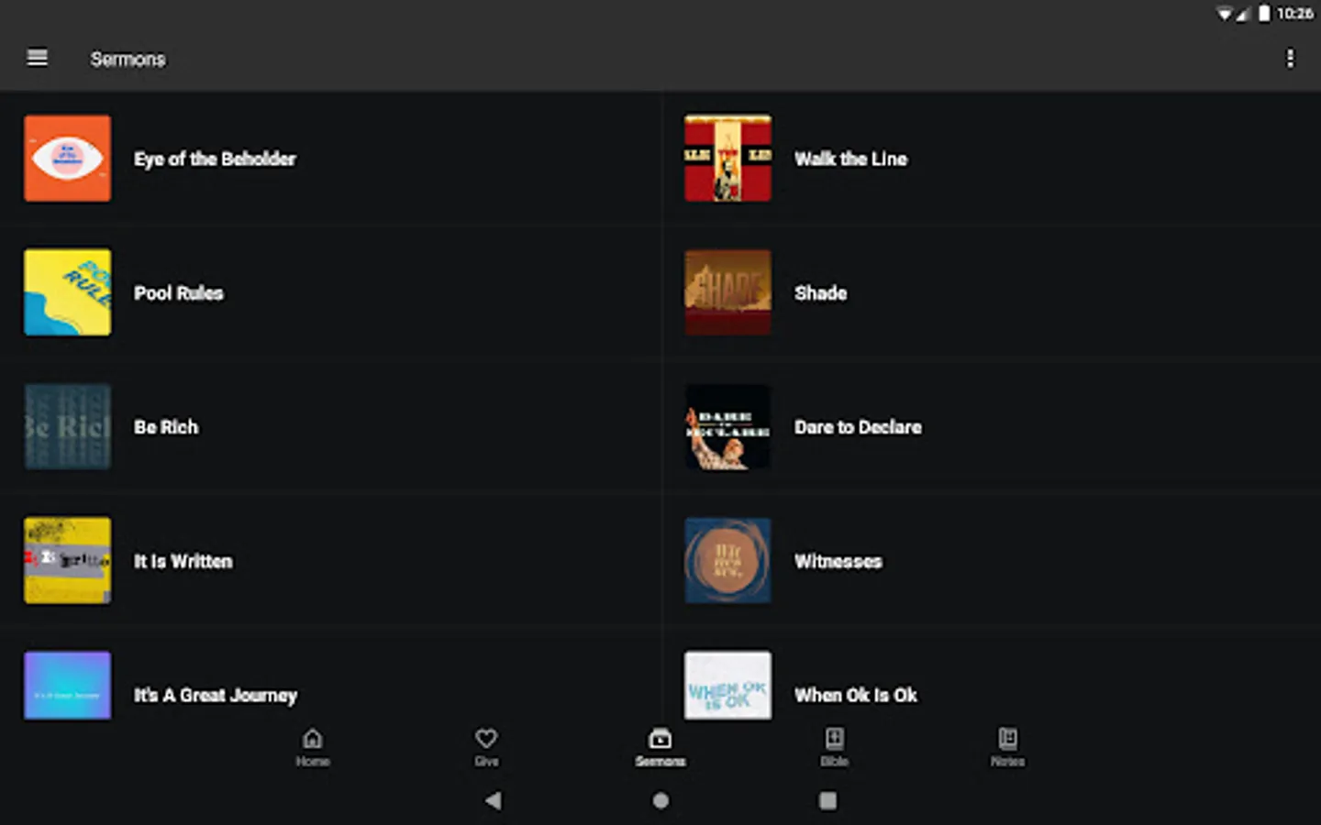Open the Walk the Line series
The height and width of the screenshot is (825, 1321).
click(991, 159)
